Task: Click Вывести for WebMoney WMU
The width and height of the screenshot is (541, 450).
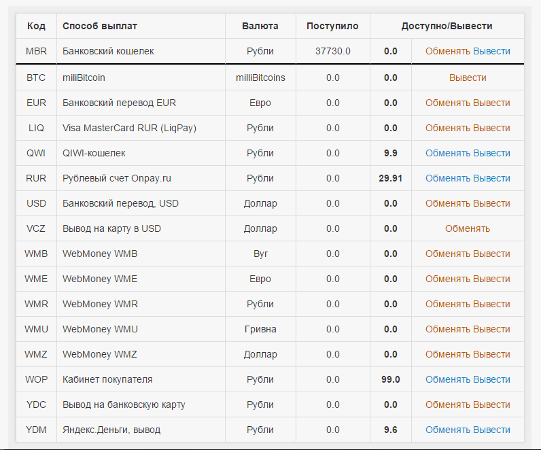Action: (x=491, y=329)
